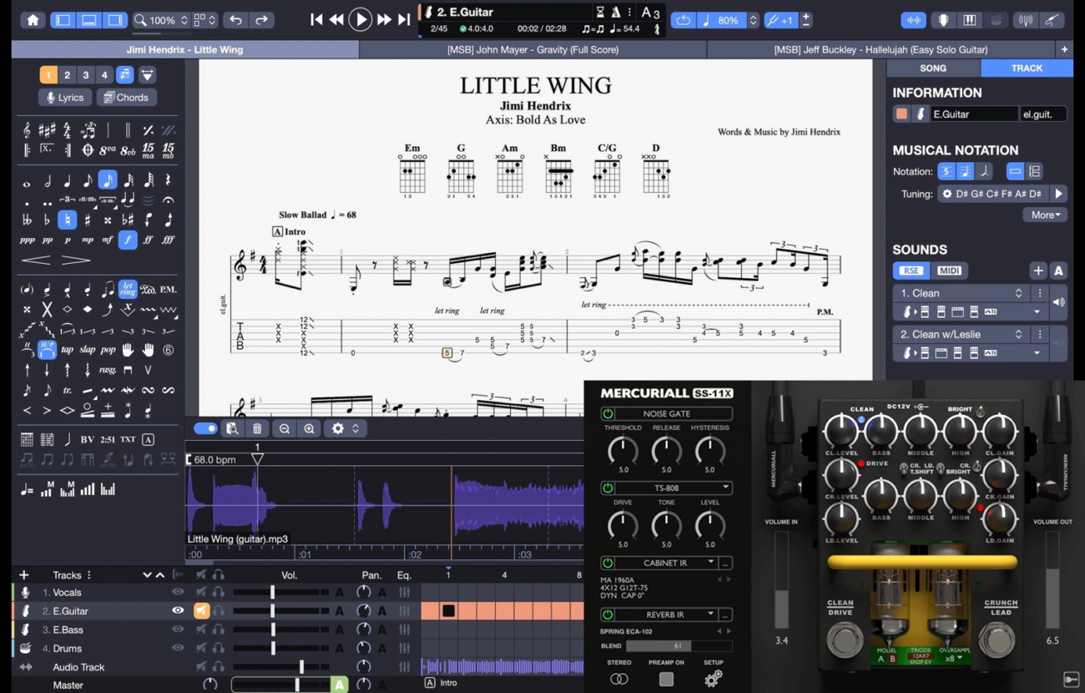Viewport: 1085px width, 693px height.
Task: Click the Lyrics button
Action: [x=65, y=98]
